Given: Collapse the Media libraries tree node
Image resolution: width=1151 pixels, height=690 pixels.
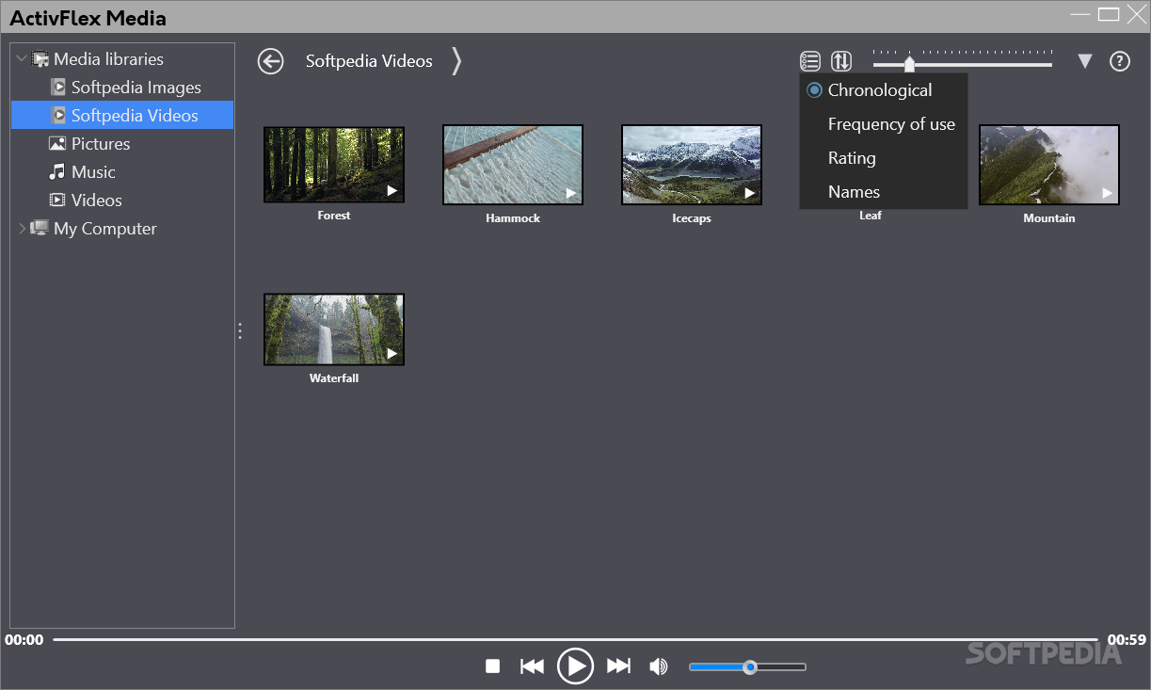Looking at the screenshot, I should (22, 58).
